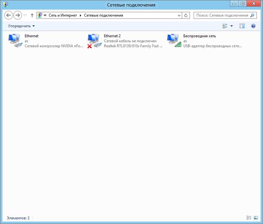Screen dimensions: 263x224
Task: Open Help with the question mark icon
Action: 253,26
